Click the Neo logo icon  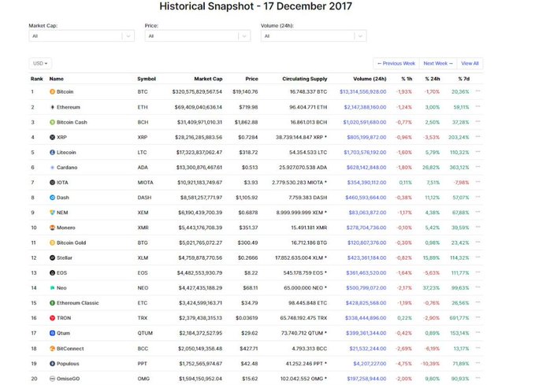(x=52, y=288)
